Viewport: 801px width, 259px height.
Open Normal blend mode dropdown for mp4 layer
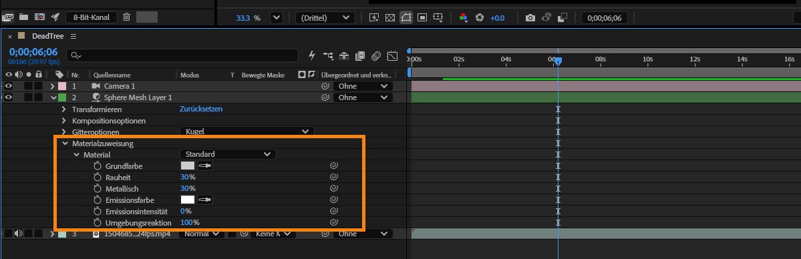pos(202,234)
